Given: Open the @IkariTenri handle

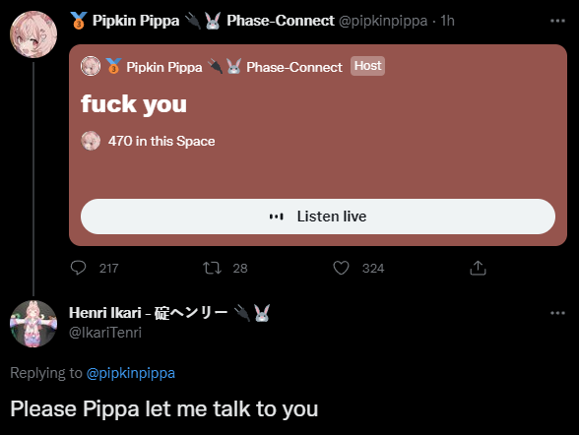Looking at the screenshot, I should coord(105,333).
